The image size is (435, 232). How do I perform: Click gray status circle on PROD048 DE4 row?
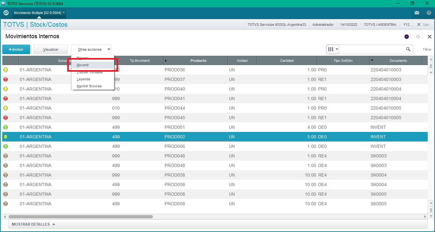tap(5, 165)
